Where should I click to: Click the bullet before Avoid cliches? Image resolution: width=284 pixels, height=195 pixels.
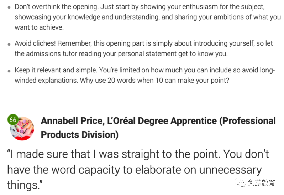(x=9, y=44)
